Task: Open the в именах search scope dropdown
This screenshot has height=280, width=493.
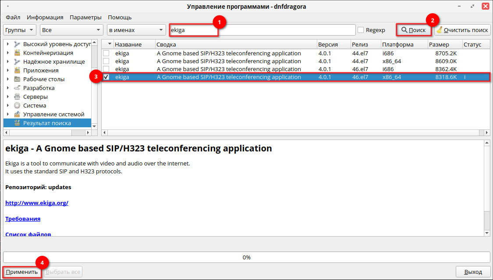Action: pos(136,30)
